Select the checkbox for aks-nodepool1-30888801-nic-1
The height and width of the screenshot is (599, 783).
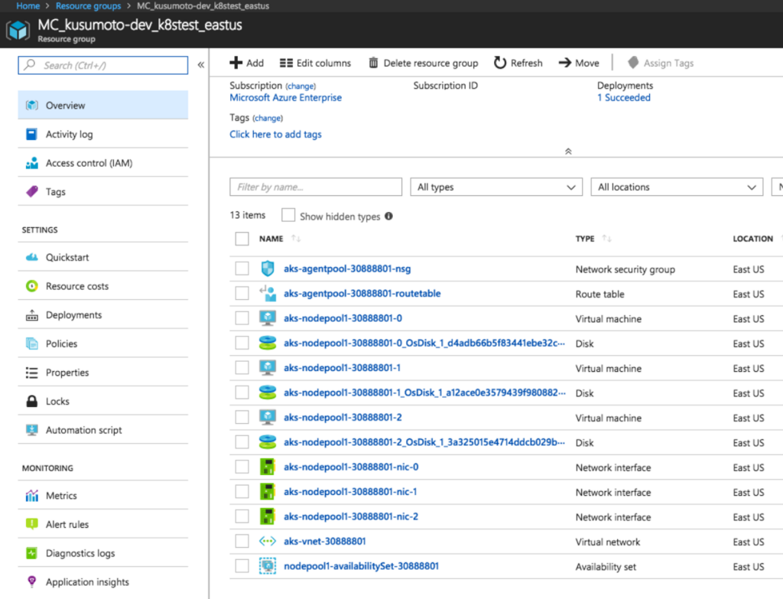[242, 492]
